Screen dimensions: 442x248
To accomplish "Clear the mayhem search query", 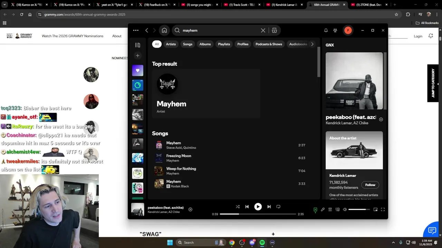I will coord(263,30).
